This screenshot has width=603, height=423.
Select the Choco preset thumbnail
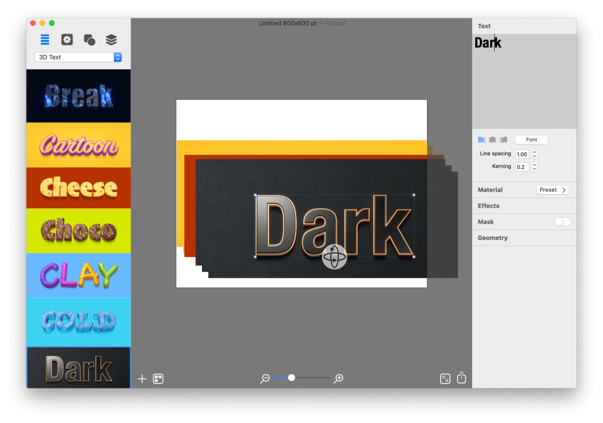tap(78, 231)
